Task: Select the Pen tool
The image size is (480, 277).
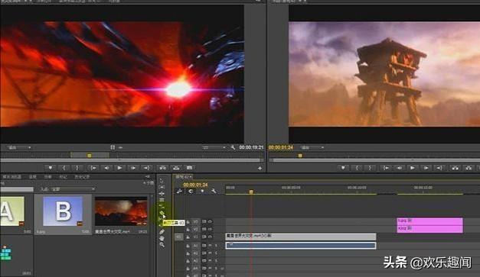Action: 162,232
